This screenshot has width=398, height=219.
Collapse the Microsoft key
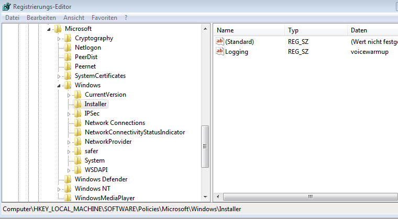(49, 30)
